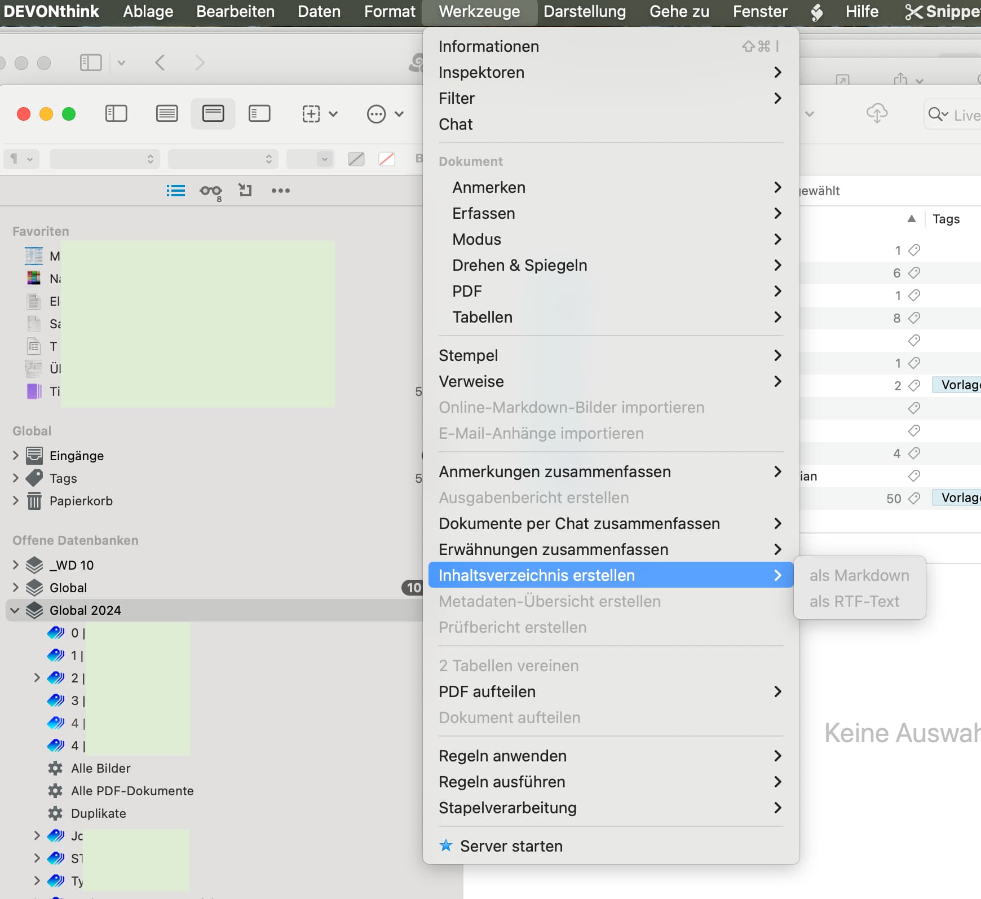Activate the highlighted standard view layout button

click(x=213, y=114)
